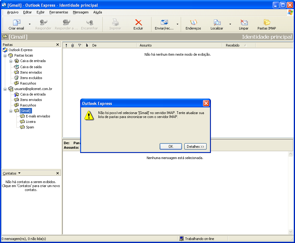The image size is (295, 243).
Task: Click the Lixeira folder icon
Action: [22, 122]
